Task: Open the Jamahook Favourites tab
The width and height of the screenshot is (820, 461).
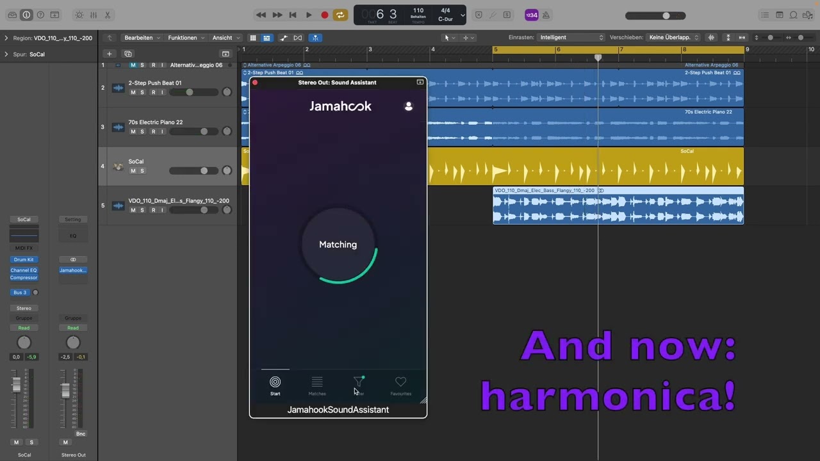Action: [400, 385]
